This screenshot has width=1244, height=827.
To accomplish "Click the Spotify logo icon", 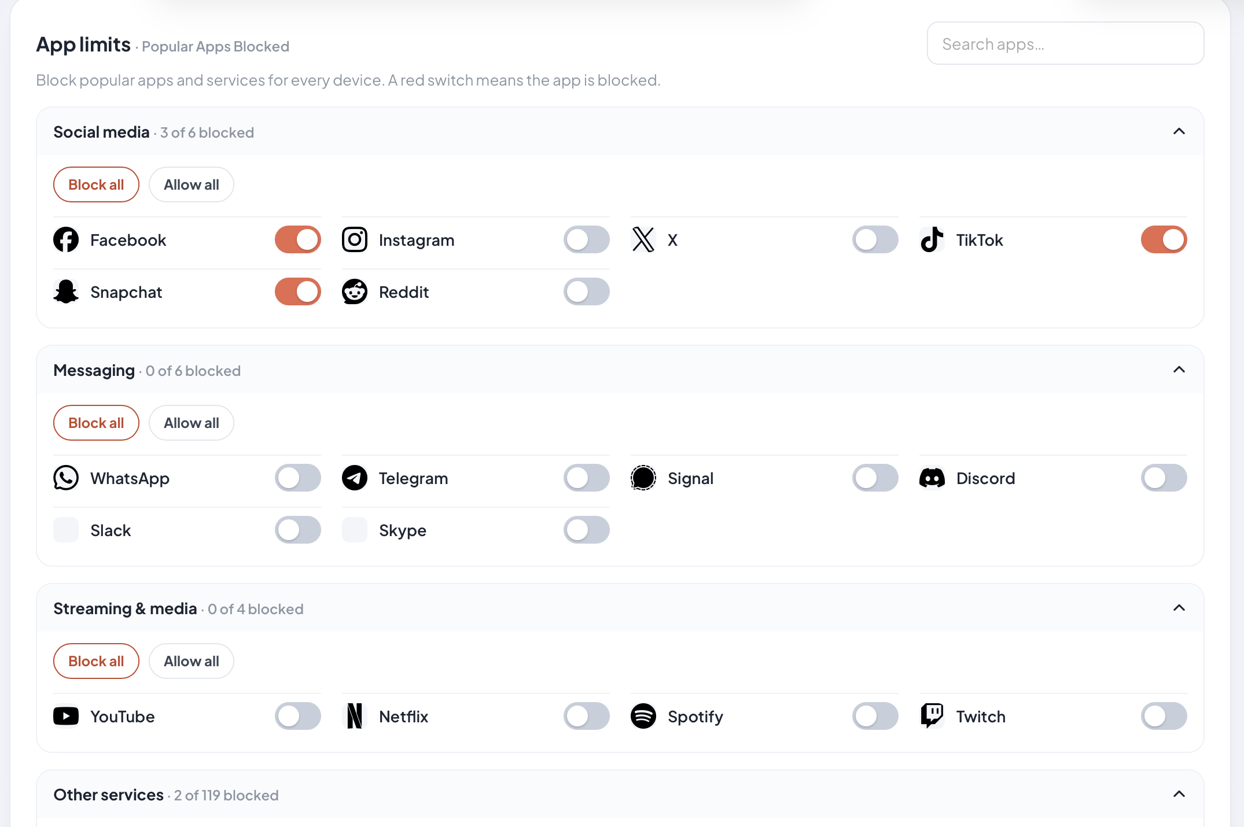I will pyautogui.click(x=643, y=716).
